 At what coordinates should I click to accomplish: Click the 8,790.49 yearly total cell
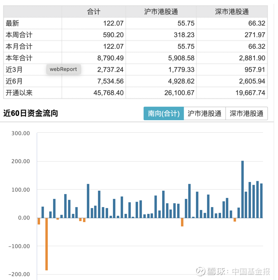[x=110, y=58]
